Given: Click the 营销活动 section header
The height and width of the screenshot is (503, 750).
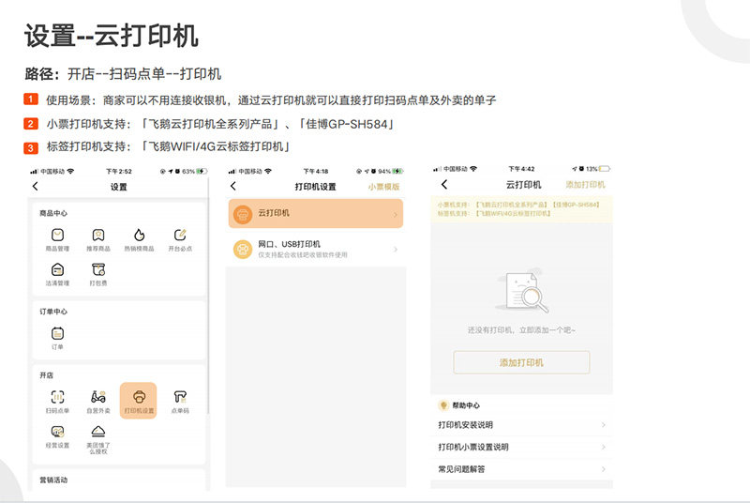Looking at the screenshot, I should [53, 480].
